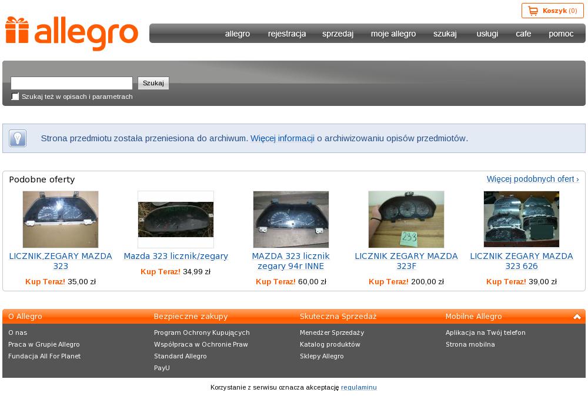Open the rejestracja menu item
This screenshot has width=588, height=399.
[x=287, y=34]
